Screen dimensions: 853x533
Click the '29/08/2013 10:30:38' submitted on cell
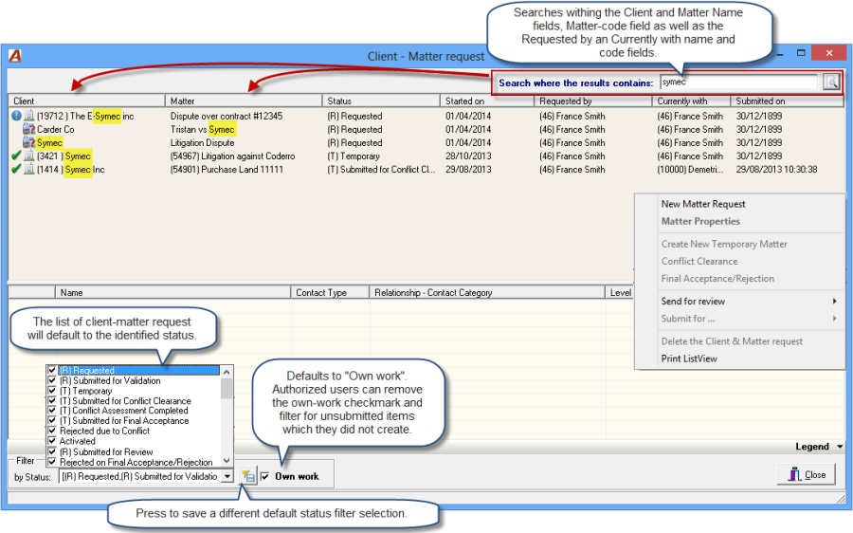[x=776, y=170]
